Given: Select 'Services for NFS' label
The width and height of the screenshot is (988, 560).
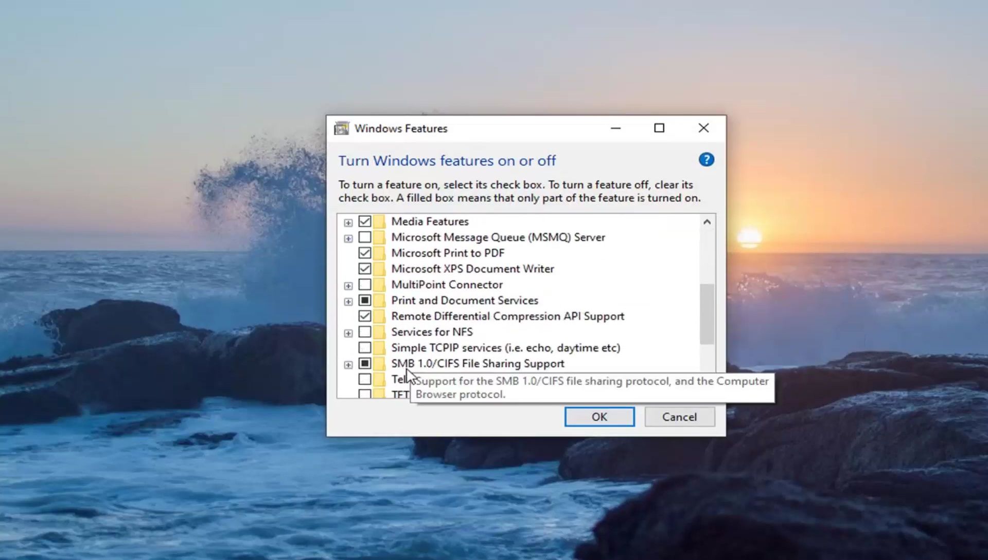Looking at the screenshot, I should [x=432, y=332].
